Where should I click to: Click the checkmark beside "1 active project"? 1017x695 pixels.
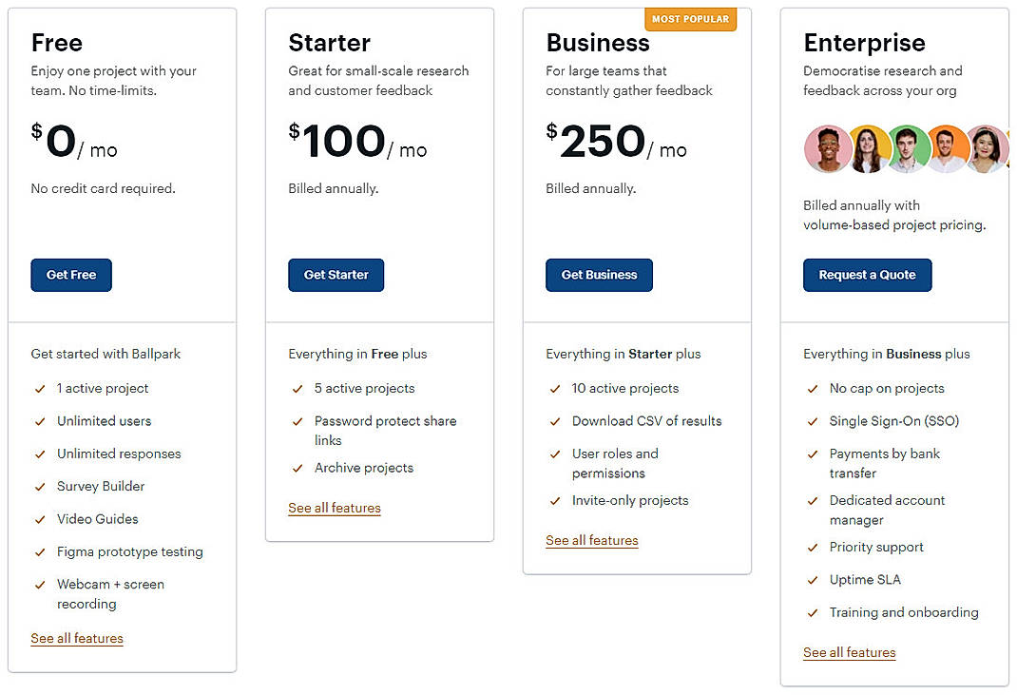[40, 389]
